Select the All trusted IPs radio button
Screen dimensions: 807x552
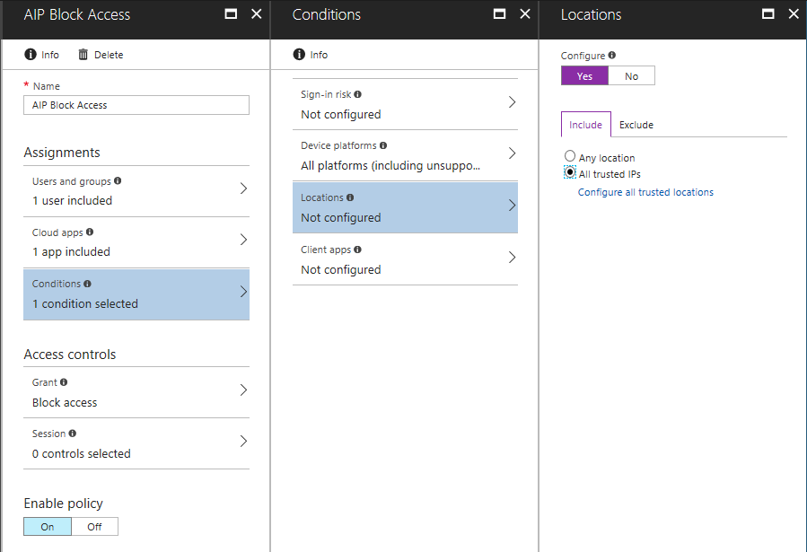[x=570, y=172]
